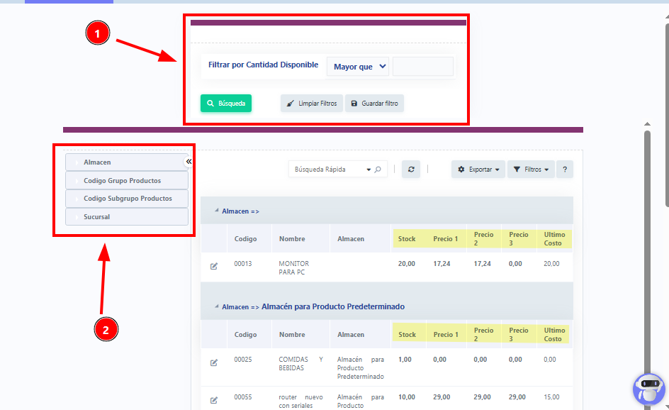Click the Limpiar Filtros button
Image resolution: width=669 pixels, height=410 pixels.
point(312,104)
